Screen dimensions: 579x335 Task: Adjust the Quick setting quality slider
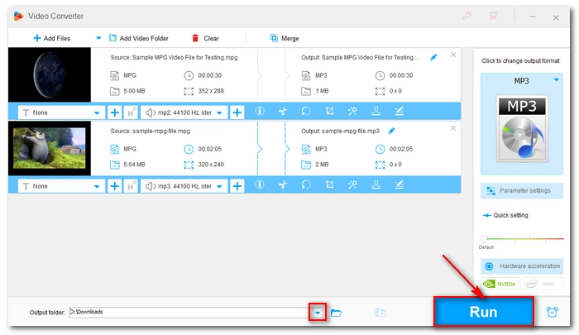(x=483, y=238)
